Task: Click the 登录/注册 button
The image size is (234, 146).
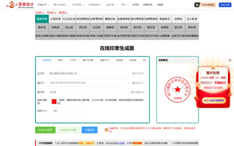Action: click(x=225, y=5)
